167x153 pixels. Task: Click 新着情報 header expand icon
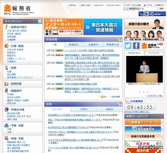(120, 40)
